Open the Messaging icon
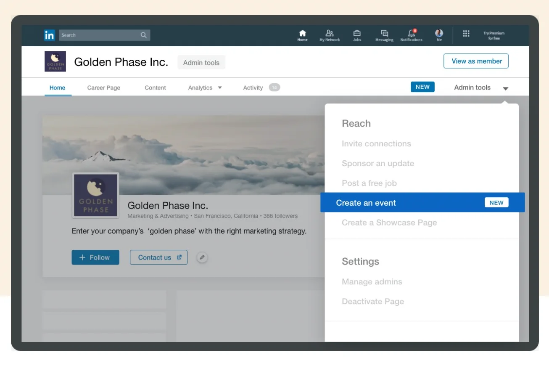Screen dimensions: 549x366 point(384,33)
